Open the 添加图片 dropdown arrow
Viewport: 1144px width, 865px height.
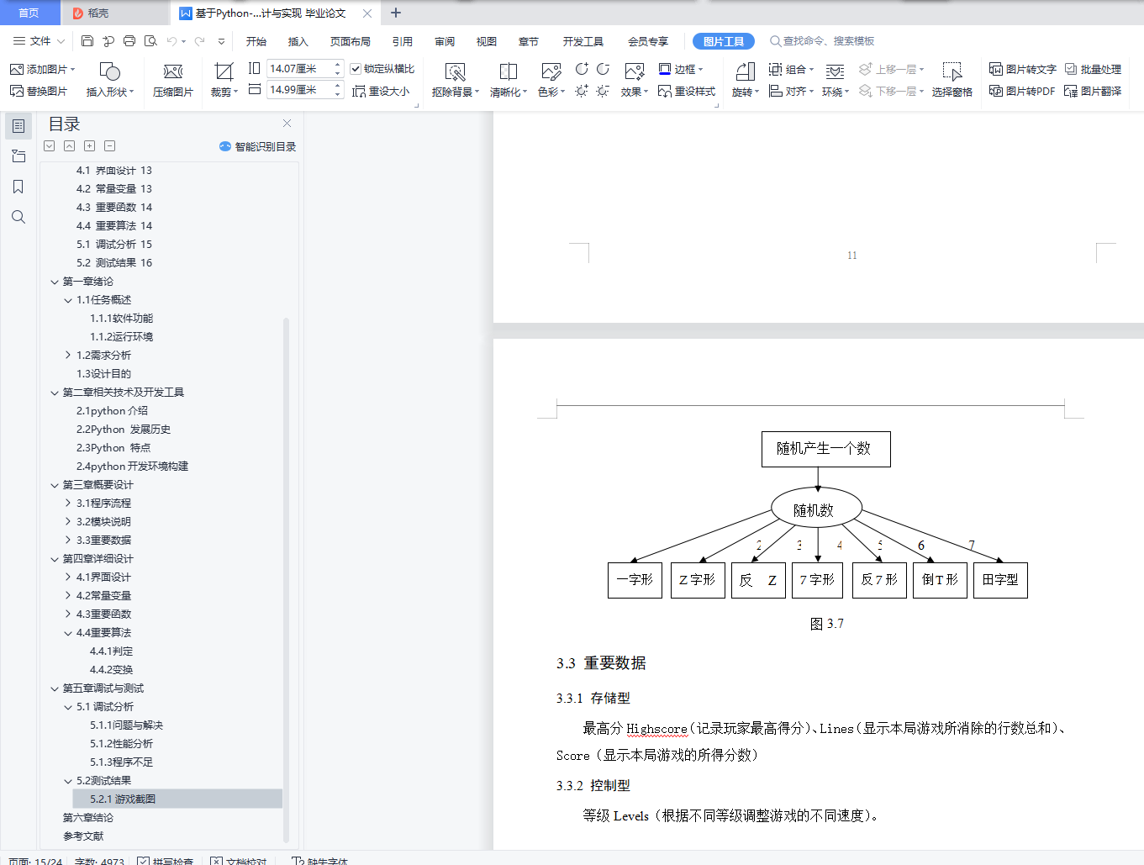(x=73, y=69)
